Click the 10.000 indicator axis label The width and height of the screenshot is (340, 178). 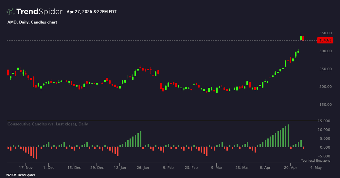pos(324,130)
